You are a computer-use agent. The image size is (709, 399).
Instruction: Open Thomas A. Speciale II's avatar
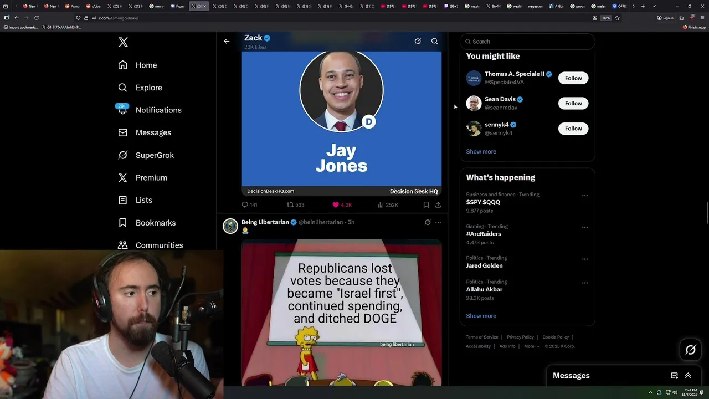[474, 78]
